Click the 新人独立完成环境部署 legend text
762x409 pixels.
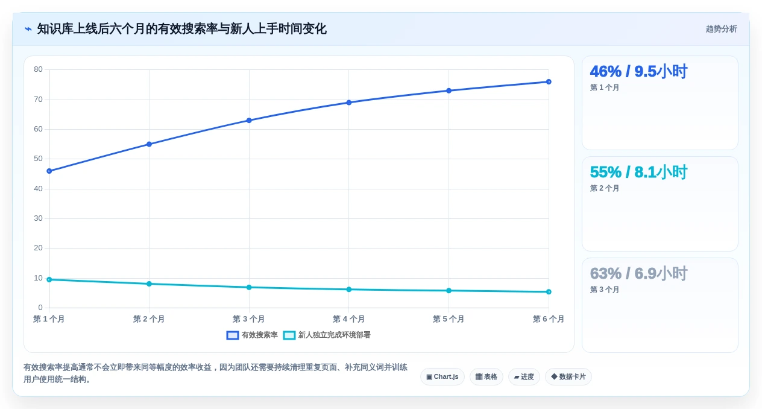tap(335, 335)
